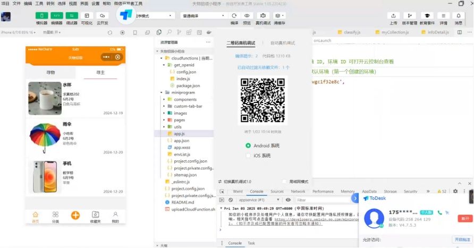The height and width of the screenshot is (248, 474).
Task: Click the 切换真机调试1.0 link
Action: click(x=237, y=182)
